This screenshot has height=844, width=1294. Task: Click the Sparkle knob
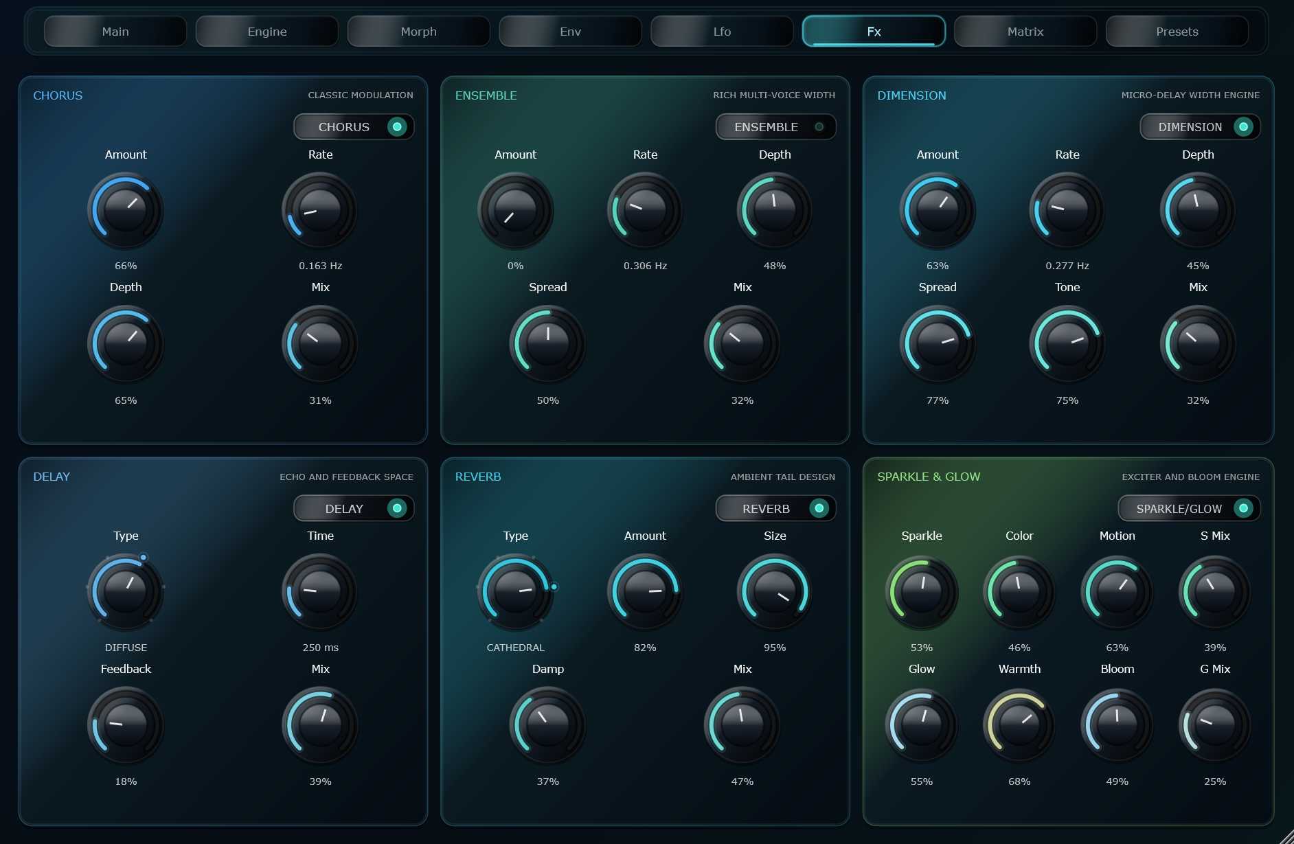point(922,591)
